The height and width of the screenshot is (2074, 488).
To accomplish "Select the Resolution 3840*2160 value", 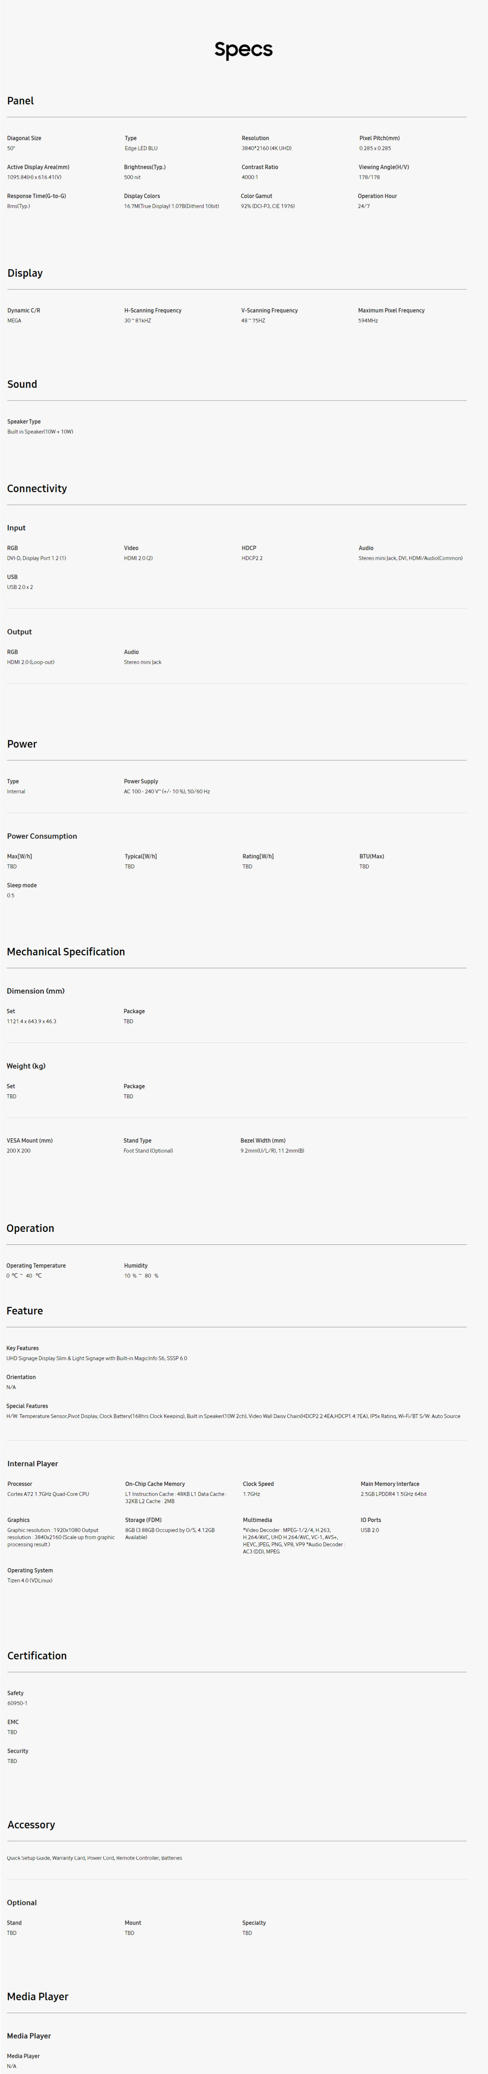I will pos(266,148).
